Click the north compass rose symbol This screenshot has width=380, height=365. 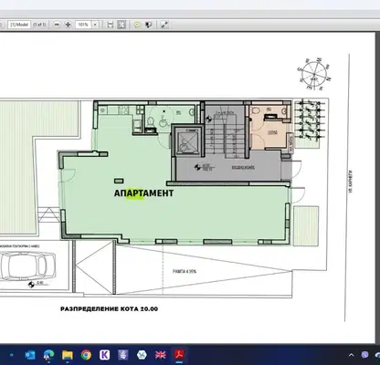click(314, 74)
